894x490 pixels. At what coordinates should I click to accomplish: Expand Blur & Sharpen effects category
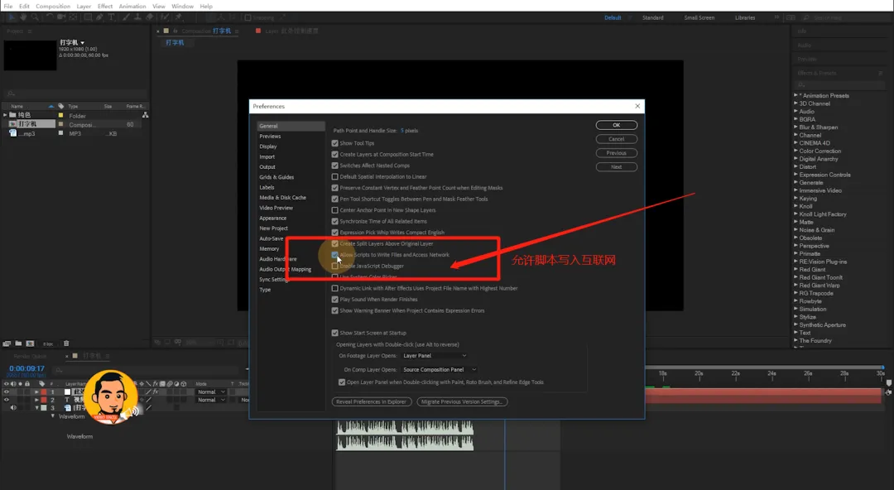click(x=796, y=127)
